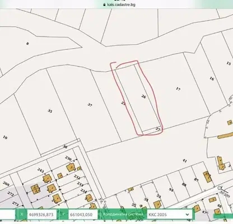
Task: Select parcel 35 on the map
Action: pos(50,111)
